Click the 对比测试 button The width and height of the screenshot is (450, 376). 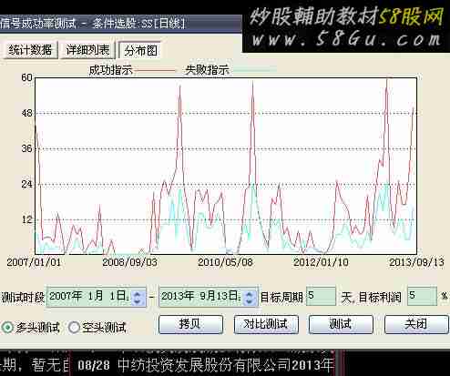[x=266, y=324]
